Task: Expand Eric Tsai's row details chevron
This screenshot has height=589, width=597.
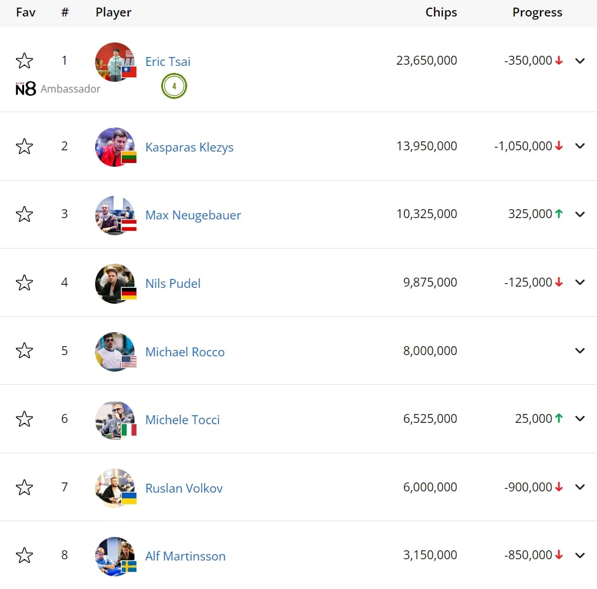Action: [x=580, y=61]
